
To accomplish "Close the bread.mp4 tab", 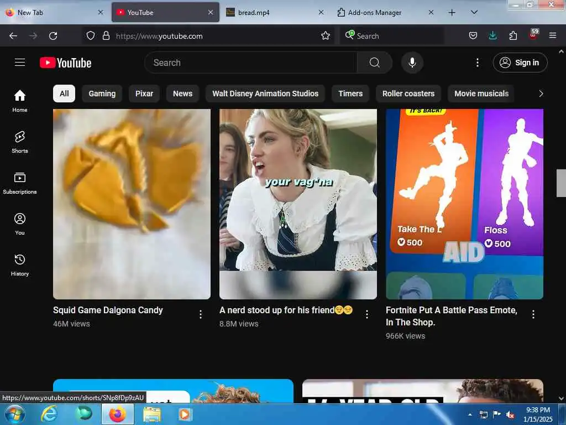I will pyautogui.click(x=321, y=12).
